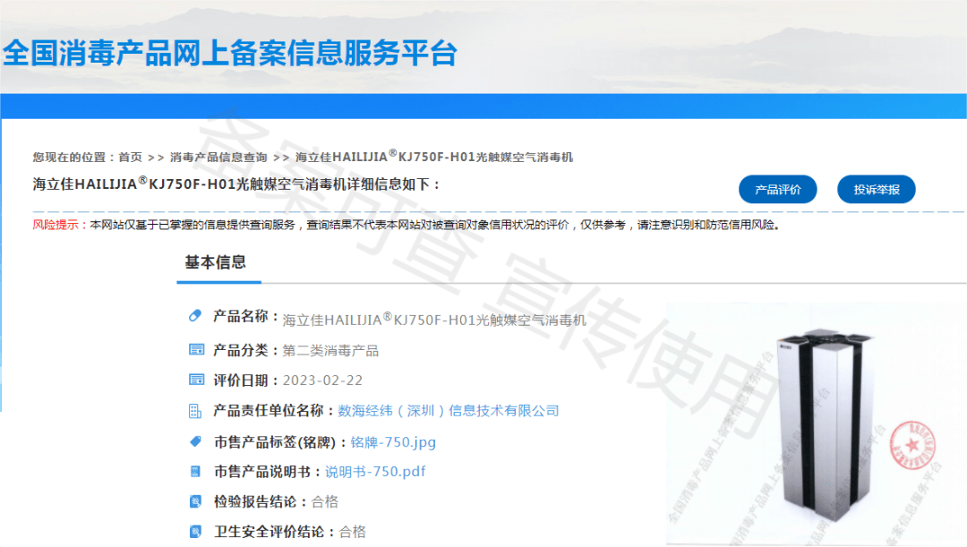Screen dimensions: 967x547
Task: Select the 基本信息 tab
Action: pos(216,262)
